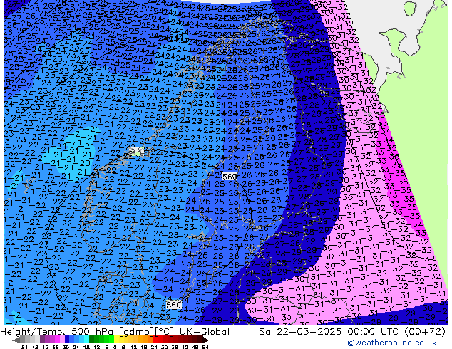Select the date 'Sa 22-03-2025'
Screen dimensions: 452x349
click(300, 332)
